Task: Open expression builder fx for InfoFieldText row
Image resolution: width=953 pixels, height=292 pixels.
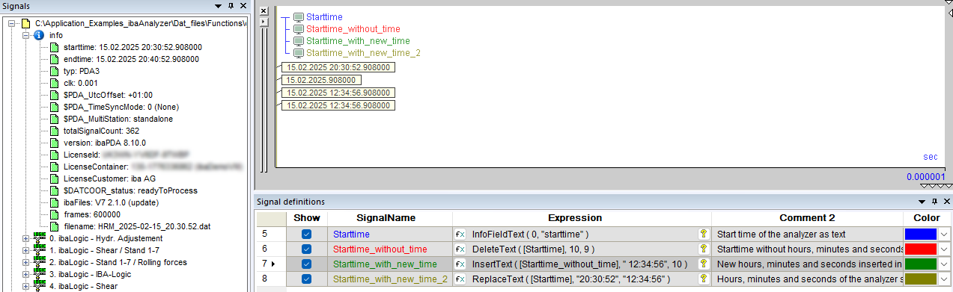Action: point(460,234)
